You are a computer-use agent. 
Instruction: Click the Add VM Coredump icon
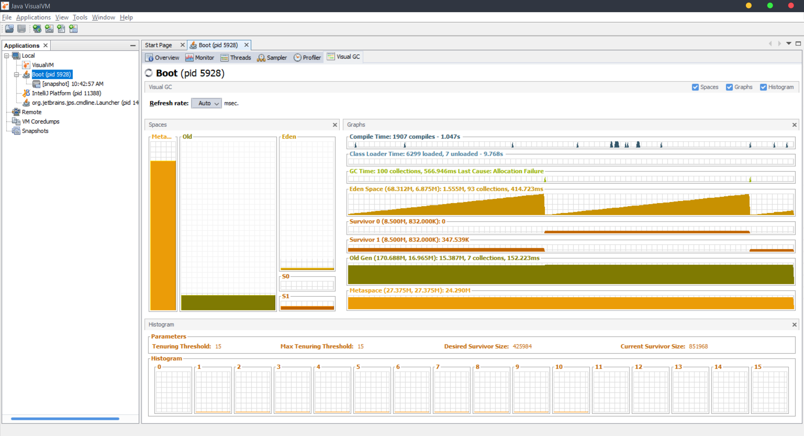click(61, 29)
